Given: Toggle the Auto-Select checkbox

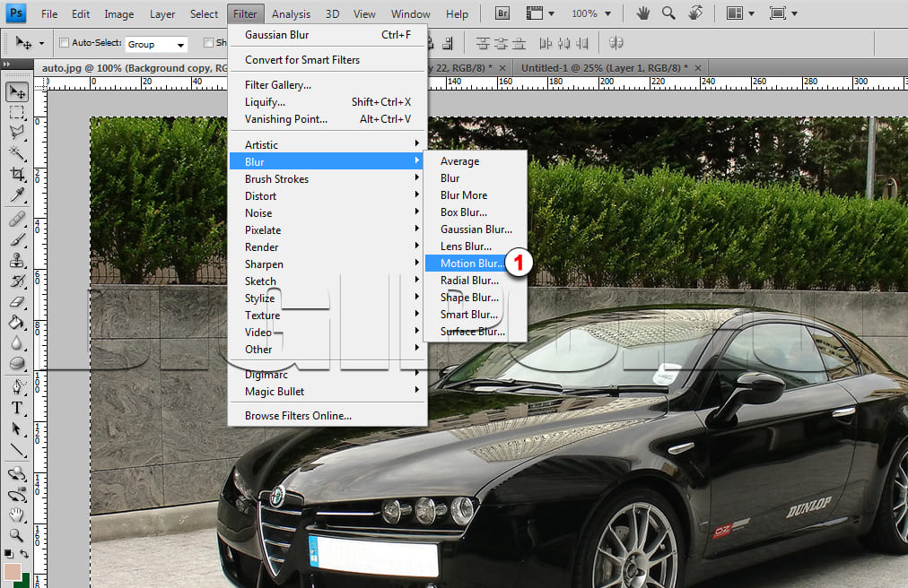Looking at the screenshot, I should pos(65,42).
